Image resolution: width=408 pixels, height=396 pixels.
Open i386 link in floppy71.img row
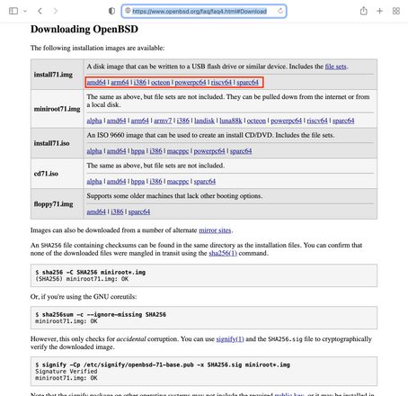(117, 211)
